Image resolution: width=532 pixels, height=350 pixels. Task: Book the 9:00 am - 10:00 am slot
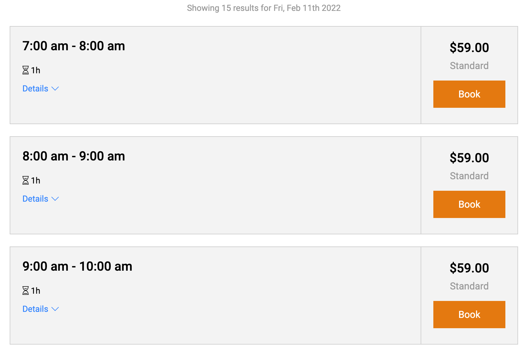point(469,315)
